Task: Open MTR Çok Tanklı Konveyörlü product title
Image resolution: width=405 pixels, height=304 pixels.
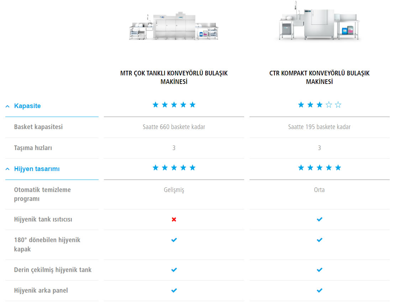Action: coord(174,77)
